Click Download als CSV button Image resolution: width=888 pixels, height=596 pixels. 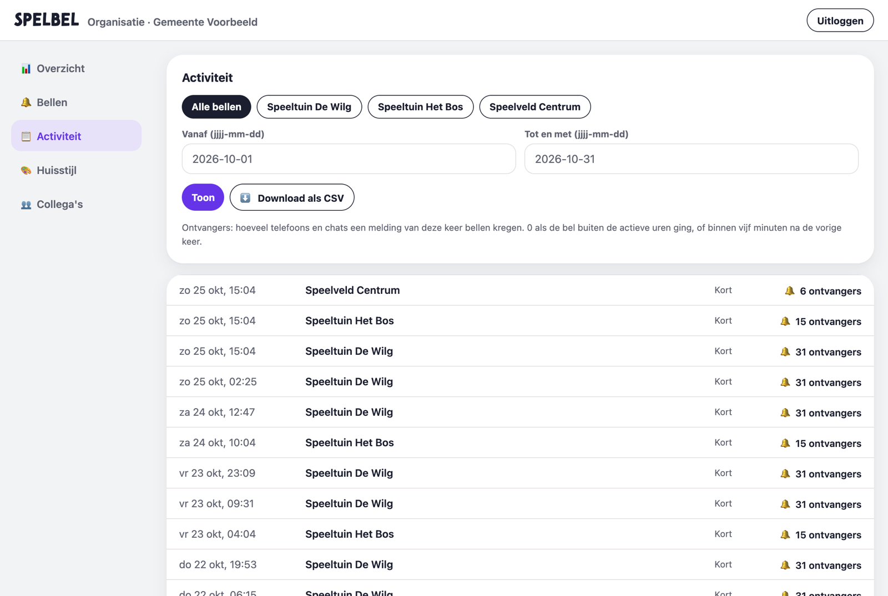[x=292, y=197]
